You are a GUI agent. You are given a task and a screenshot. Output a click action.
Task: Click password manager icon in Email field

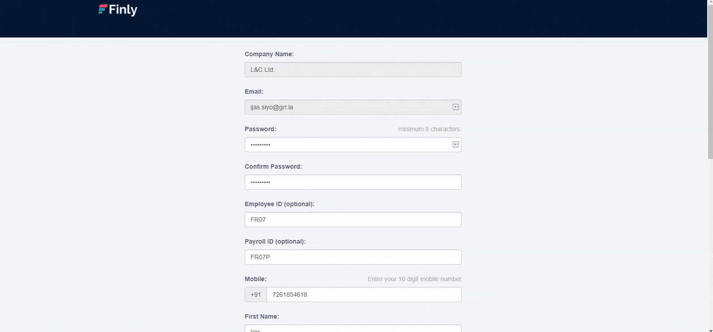(x=455, y=107)
